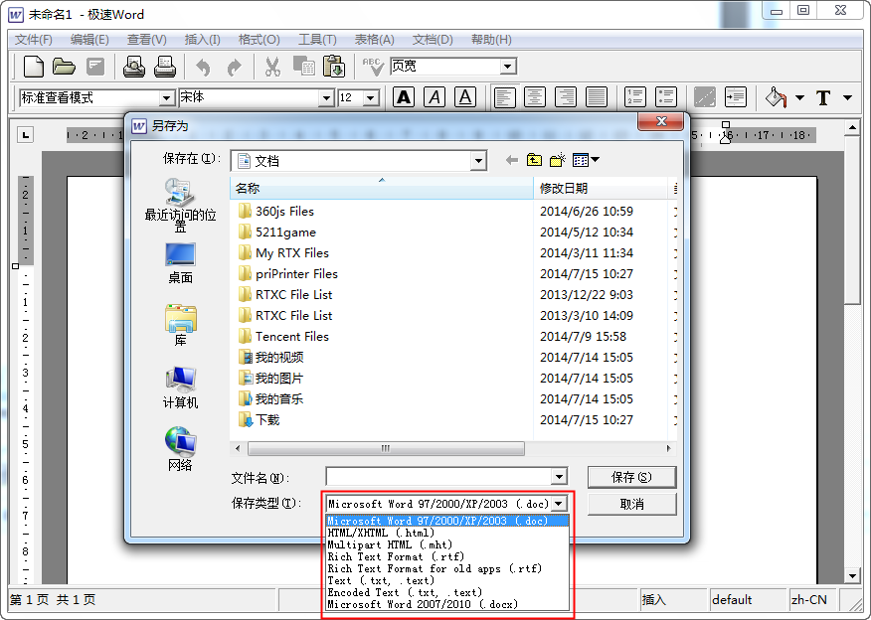Click the 取消 cancel button
Image resolution: width=871 pixels, height=620 pixels.
pos(631,504)
